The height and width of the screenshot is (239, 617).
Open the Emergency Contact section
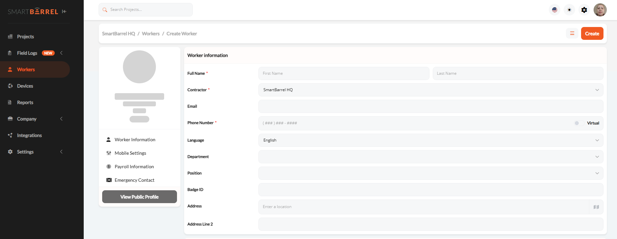[134, 180]
